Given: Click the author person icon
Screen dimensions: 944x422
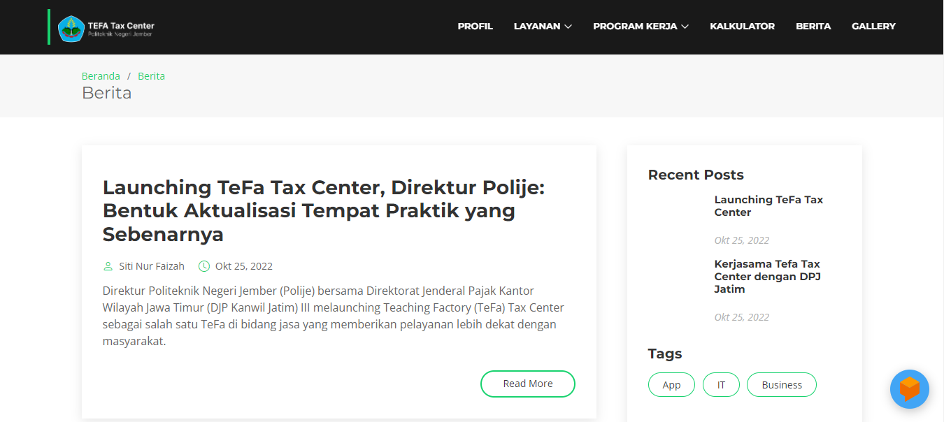Looking at the screenshot, I should (108, 266).
